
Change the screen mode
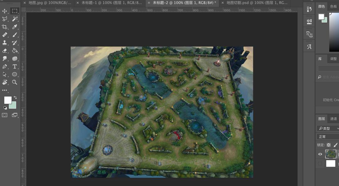[x=14, y=115]
